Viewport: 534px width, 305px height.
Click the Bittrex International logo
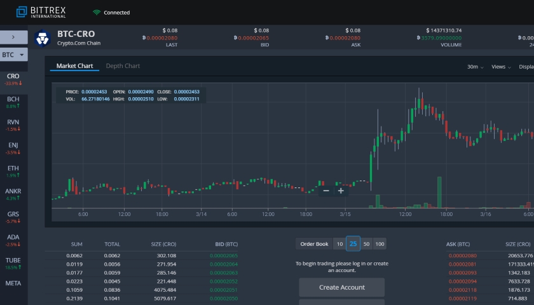(x=41, y=12)
